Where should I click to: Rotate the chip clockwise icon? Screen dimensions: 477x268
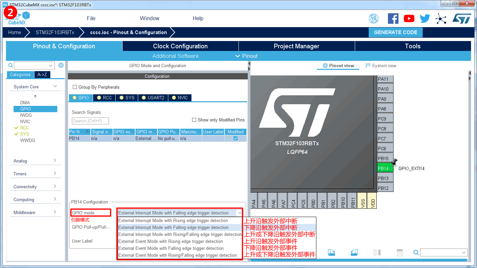tap(331, 252)
